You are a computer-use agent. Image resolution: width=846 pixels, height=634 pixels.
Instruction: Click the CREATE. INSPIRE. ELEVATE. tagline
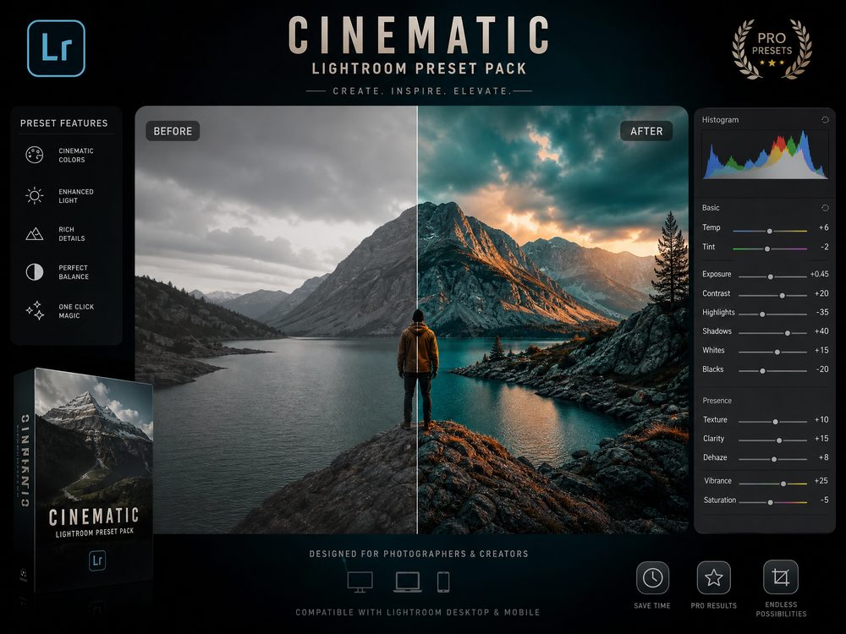coord(421,91)
